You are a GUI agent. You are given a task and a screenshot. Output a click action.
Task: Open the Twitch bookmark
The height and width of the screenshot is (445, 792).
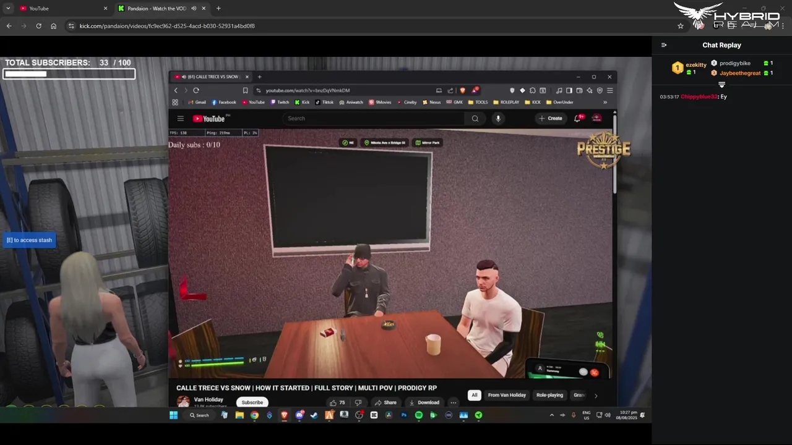(280, 103)
